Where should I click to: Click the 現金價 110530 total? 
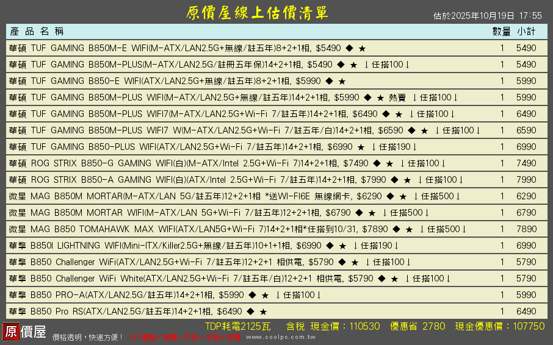(345, 326)
